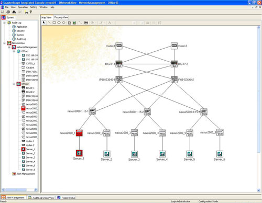Select the nexus5000-1-15-2 switch icon

[x=148, y=111]
